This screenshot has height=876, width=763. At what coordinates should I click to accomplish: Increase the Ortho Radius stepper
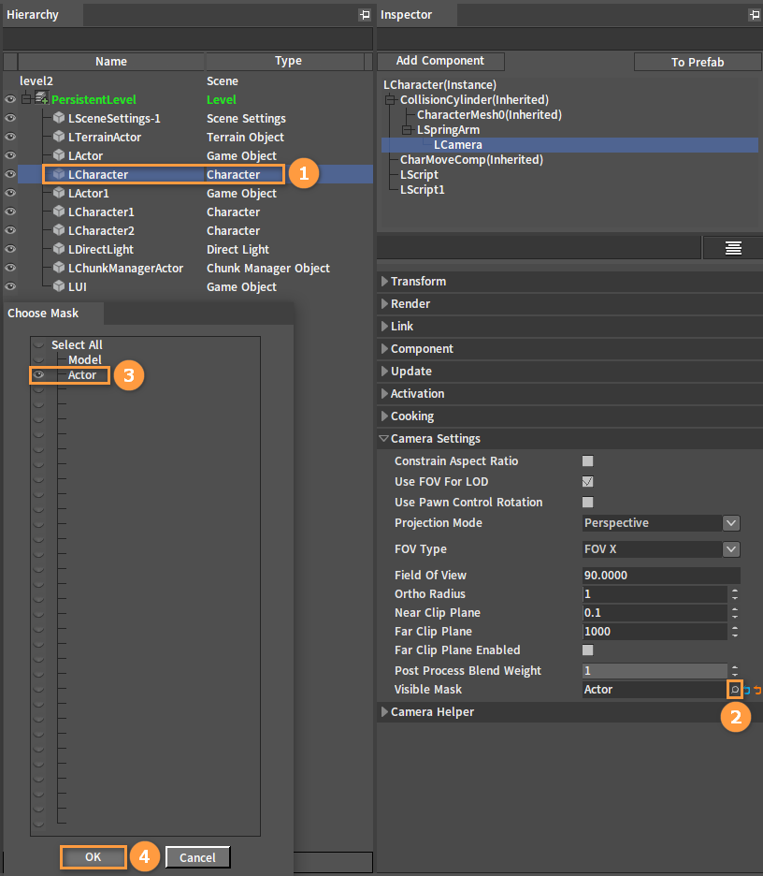[735, 591]
